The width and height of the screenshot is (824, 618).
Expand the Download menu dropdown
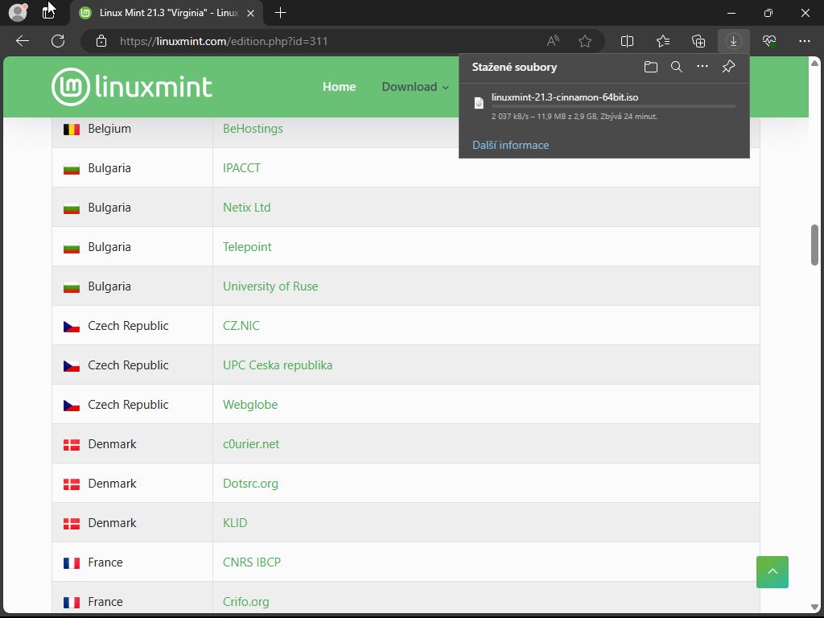pos(415,87)
